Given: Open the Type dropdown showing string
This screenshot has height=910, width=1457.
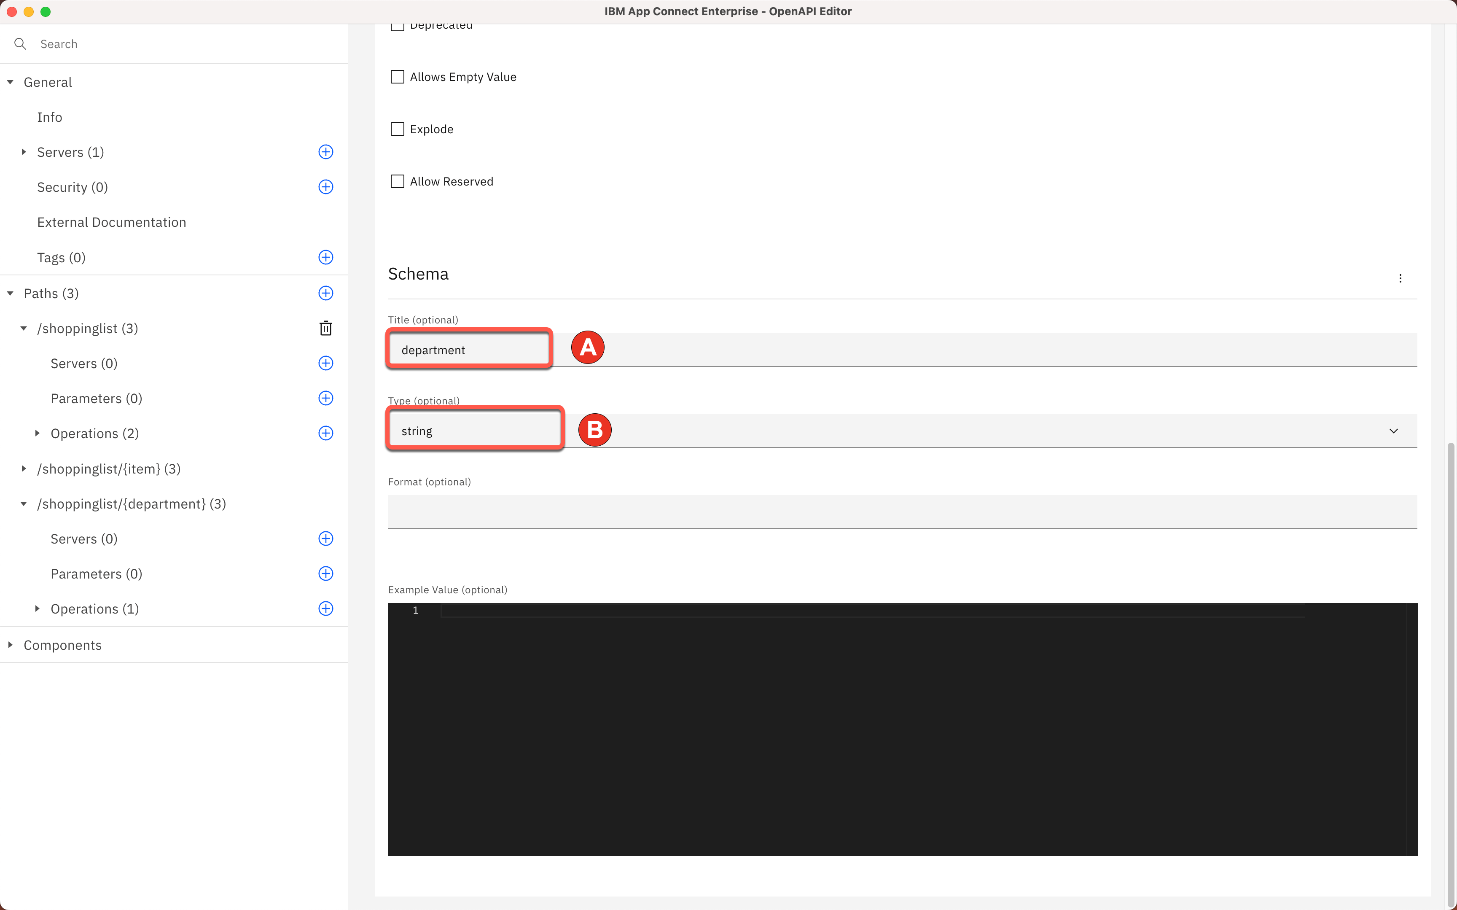Looking at the screenshot, I should pyautogui.click(x=1394, y=430).
